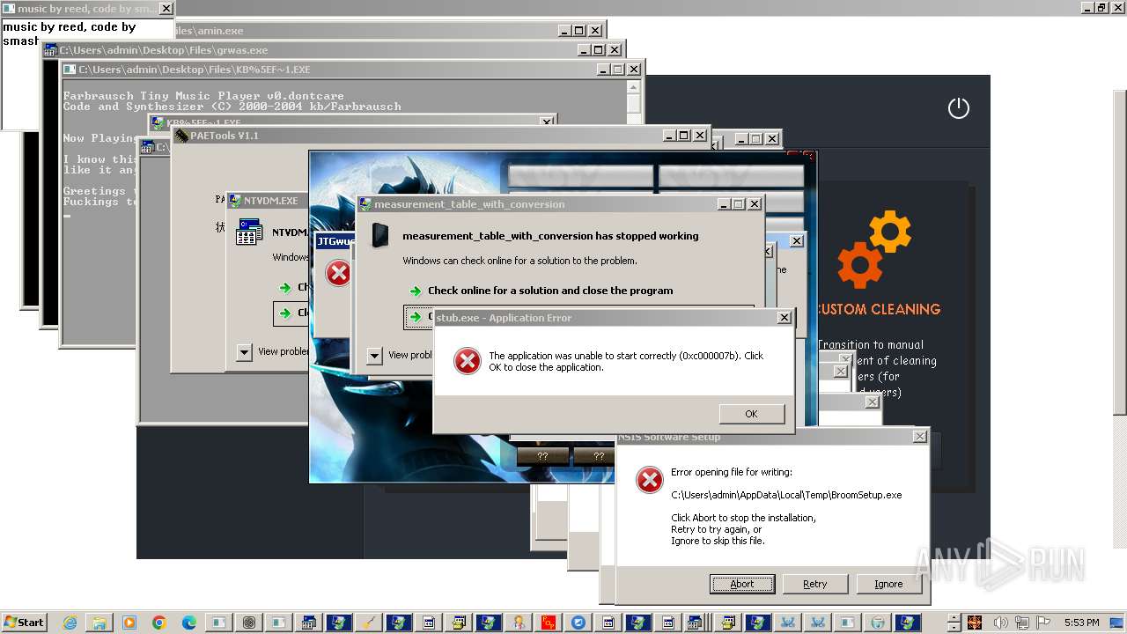This screenshot has width=1127, height=634.
Task: Click the 5:53 PM clock
Action: (1081, 623)
